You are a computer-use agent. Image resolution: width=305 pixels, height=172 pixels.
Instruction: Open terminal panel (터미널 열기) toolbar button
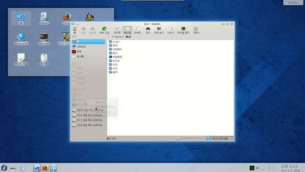(x=183, y=30)
